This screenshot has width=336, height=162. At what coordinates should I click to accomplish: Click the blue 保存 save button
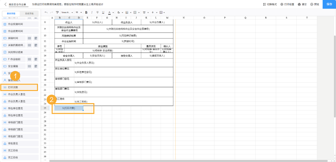click(x=329, y=4)
